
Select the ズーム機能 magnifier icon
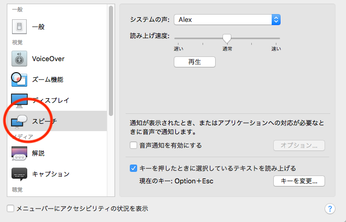[19, 79]
